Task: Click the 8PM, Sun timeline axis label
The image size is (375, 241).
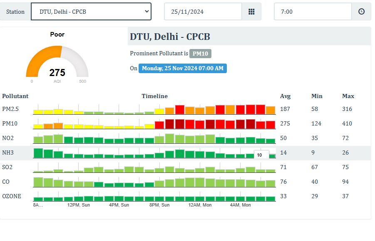Action: [159, 205]
